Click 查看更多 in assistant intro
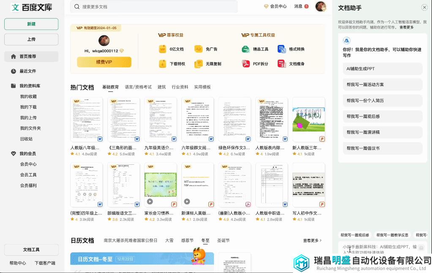Viewport: 432px width, 273px height. tap(406, 27)
